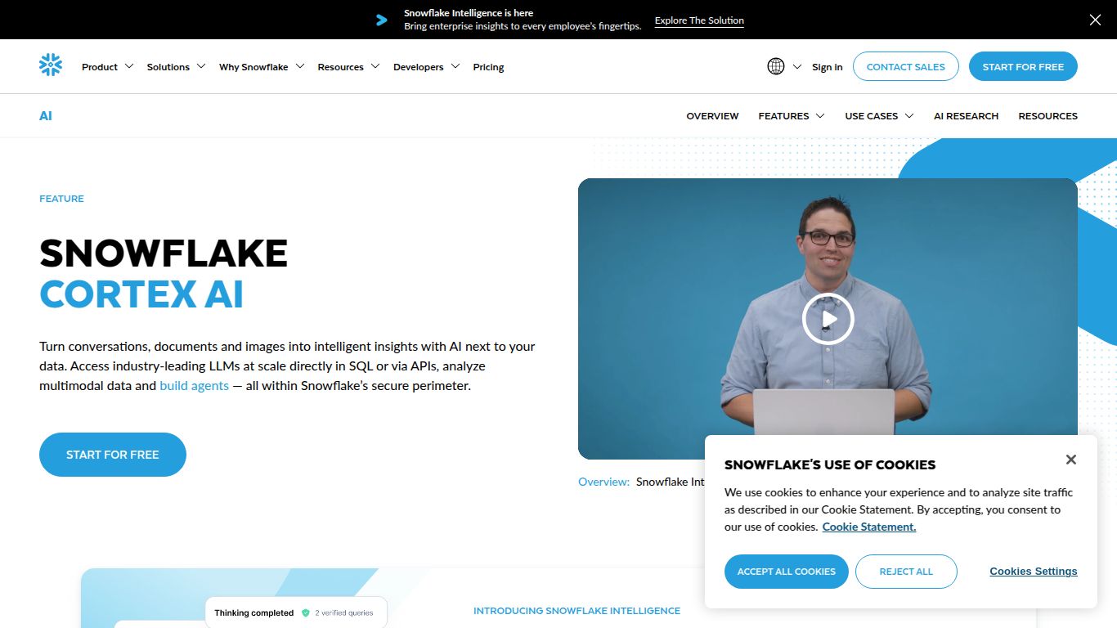Click Explore The Solution link
The height and width of the screenshot is (628, 1117).
point(699,20)
